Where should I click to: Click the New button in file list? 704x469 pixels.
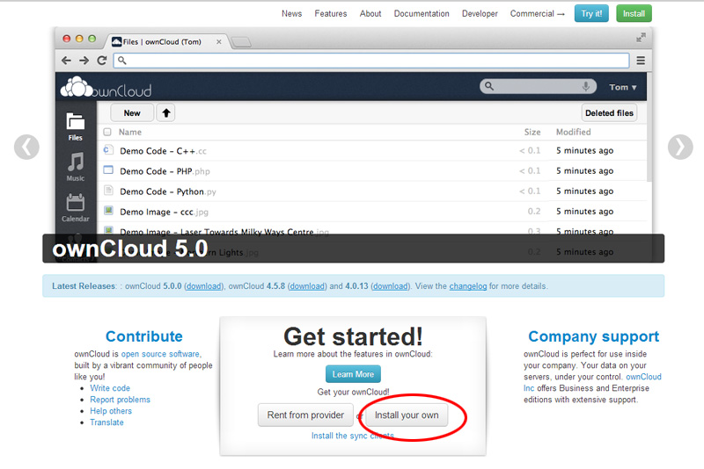click(132, 113)
